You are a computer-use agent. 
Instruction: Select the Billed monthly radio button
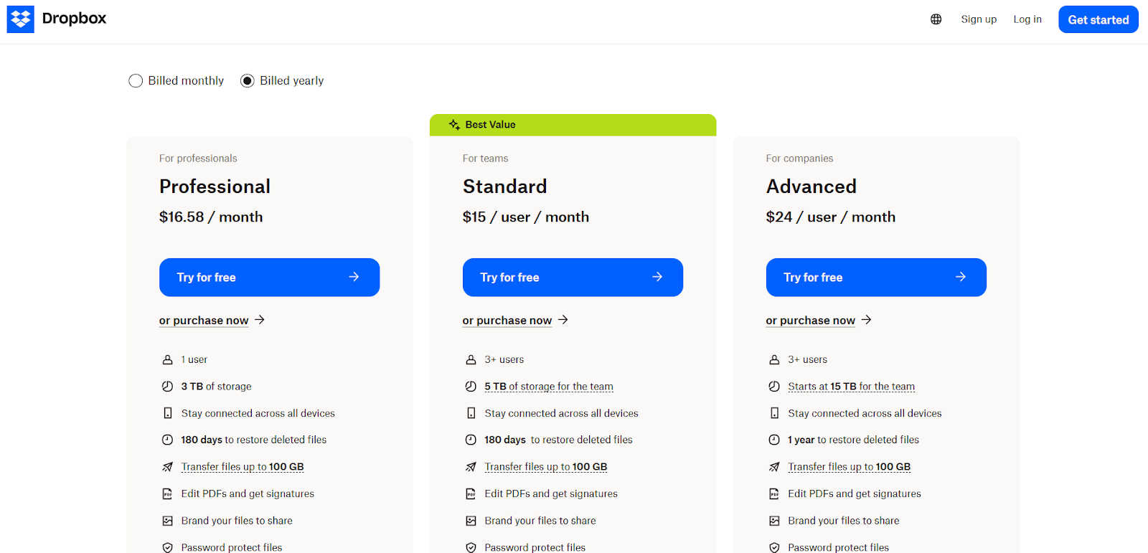pyautogui.click(x=136, y=81)
